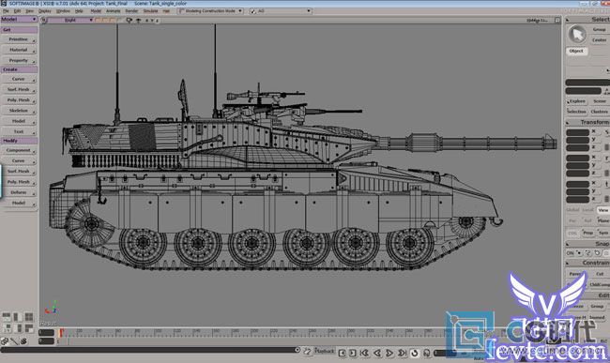
Task: Toggle the Immed immediate mode button
Action: click(x=597, y=317)
